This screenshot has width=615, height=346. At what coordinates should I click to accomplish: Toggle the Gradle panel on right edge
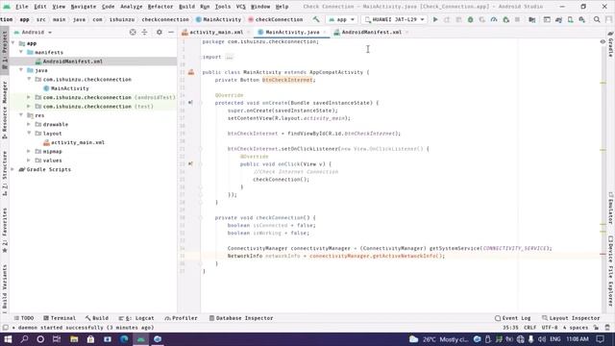tap(611, 44)
